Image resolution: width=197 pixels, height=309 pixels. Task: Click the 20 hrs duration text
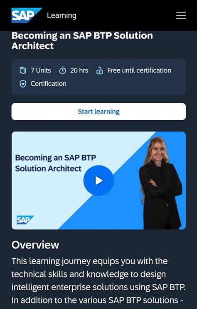pyautogui.click(x=79, y=71)
